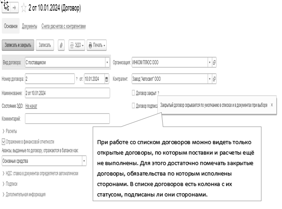The image size is (282, 209).
Task: Expand the НДС ставка section
Action: tap(40, 174)
